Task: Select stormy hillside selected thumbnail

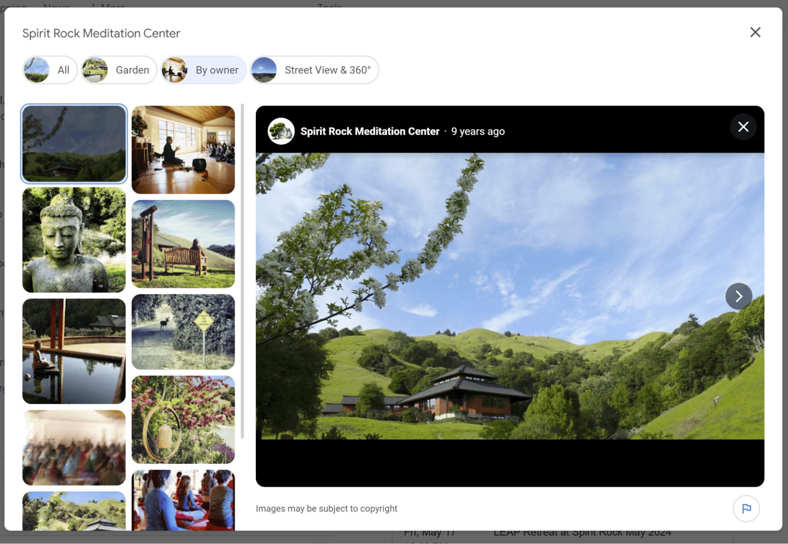Action: [x=74, y=144]
